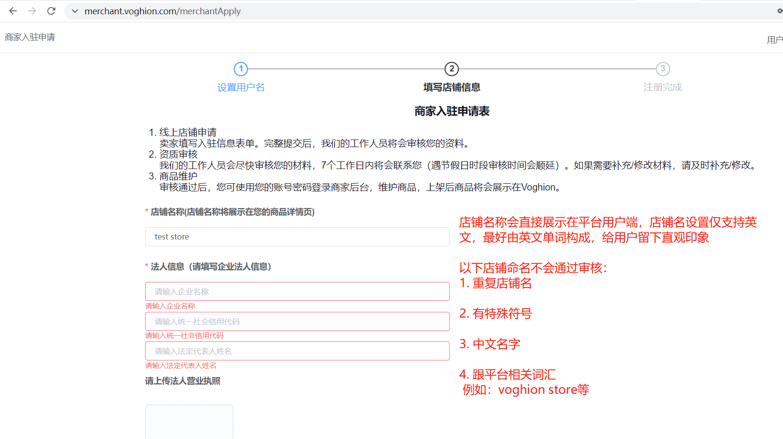Screen dimensions: 783x439
Task: Click the progress line between steps 2 and 3
Action: (x=557, y=69)
